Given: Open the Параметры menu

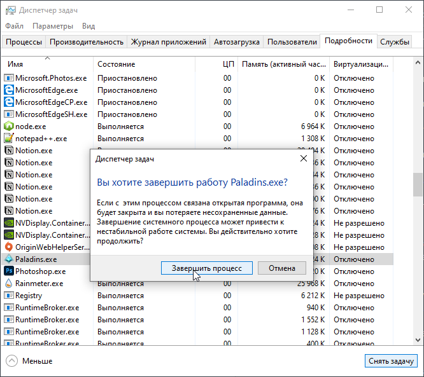Looking at the screenshot, I should 53,26.
